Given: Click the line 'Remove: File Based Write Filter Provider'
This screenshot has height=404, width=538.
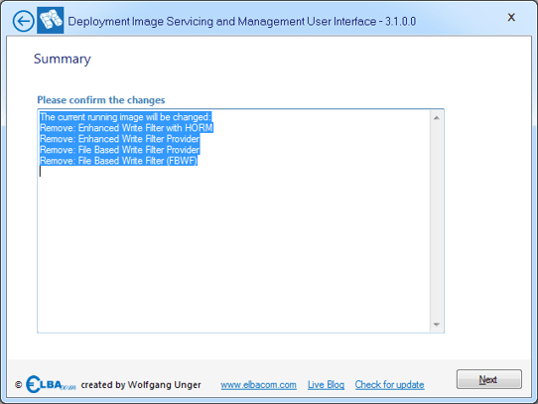Looking at the screenshot, I should coord(120,150).
